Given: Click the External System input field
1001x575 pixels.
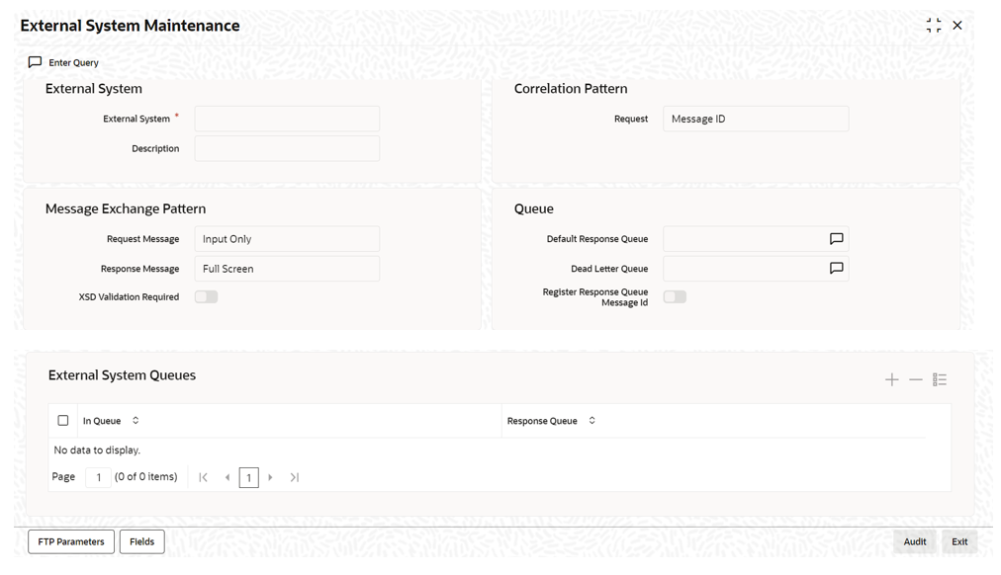Looking at the screenshot, I should pos(287,120).
